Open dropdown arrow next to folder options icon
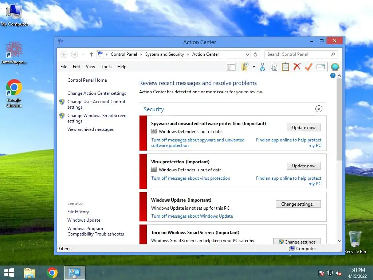 pyautogui.click(x=254, y=67)
